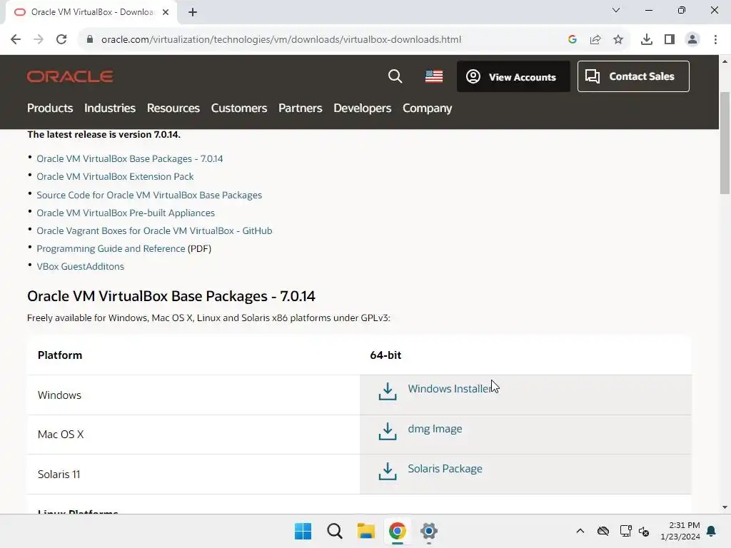Open notifications bell in taskbar
This screenshot has height=548, width=731.
(712, 531)
